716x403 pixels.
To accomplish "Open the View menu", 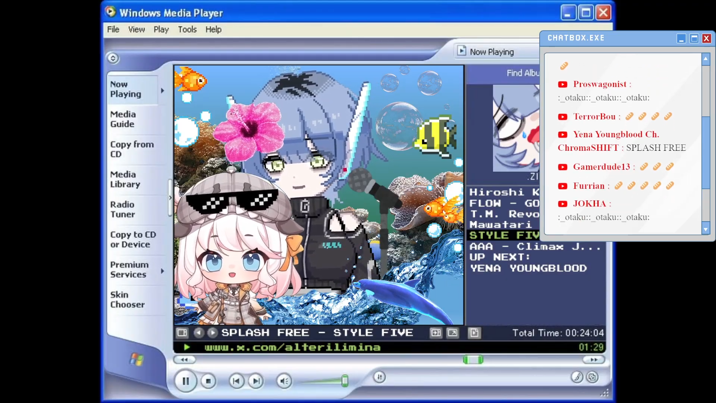I will [x=136, y=29].
